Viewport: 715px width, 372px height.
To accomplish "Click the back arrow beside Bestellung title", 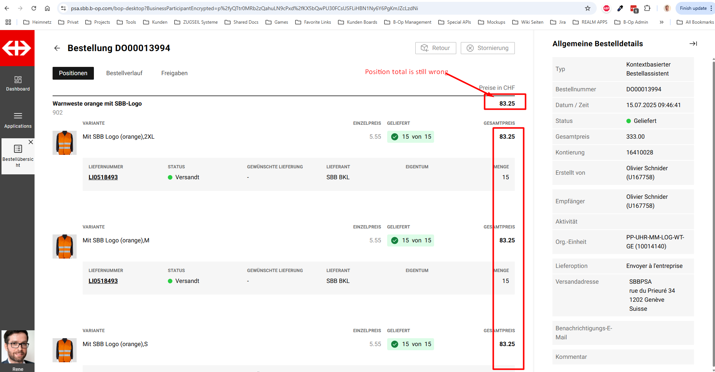I will (x=57, y=48).
